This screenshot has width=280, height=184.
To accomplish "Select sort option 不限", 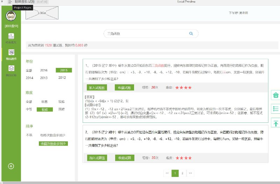I will click(x=29, y=135).
